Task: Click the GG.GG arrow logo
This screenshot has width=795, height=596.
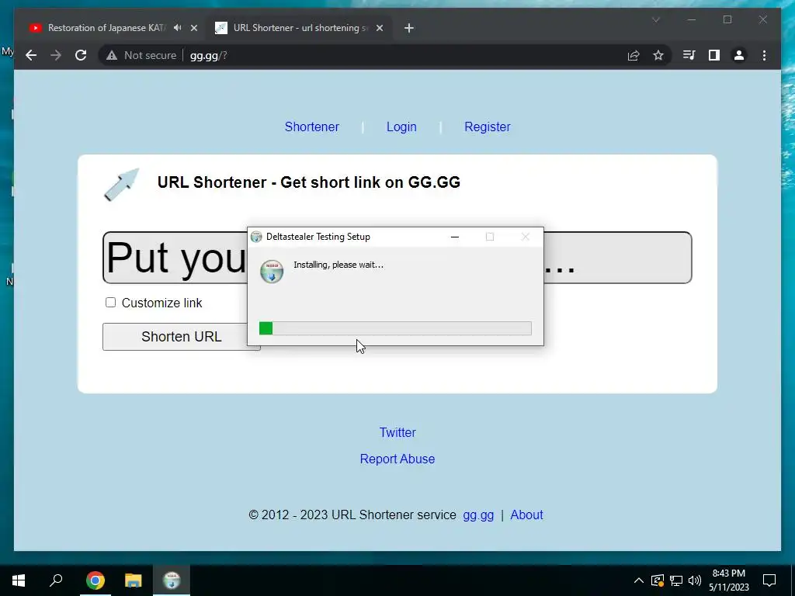Action: 122,185
